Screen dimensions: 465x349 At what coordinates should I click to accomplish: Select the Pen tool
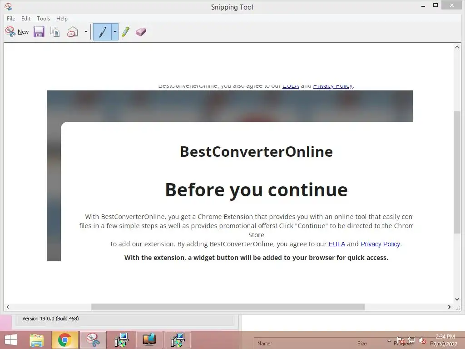[102, 32]
